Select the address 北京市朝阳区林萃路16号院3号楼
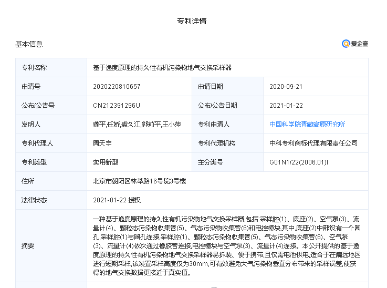This screenshot has height=288, width=387. pos(139,181)
